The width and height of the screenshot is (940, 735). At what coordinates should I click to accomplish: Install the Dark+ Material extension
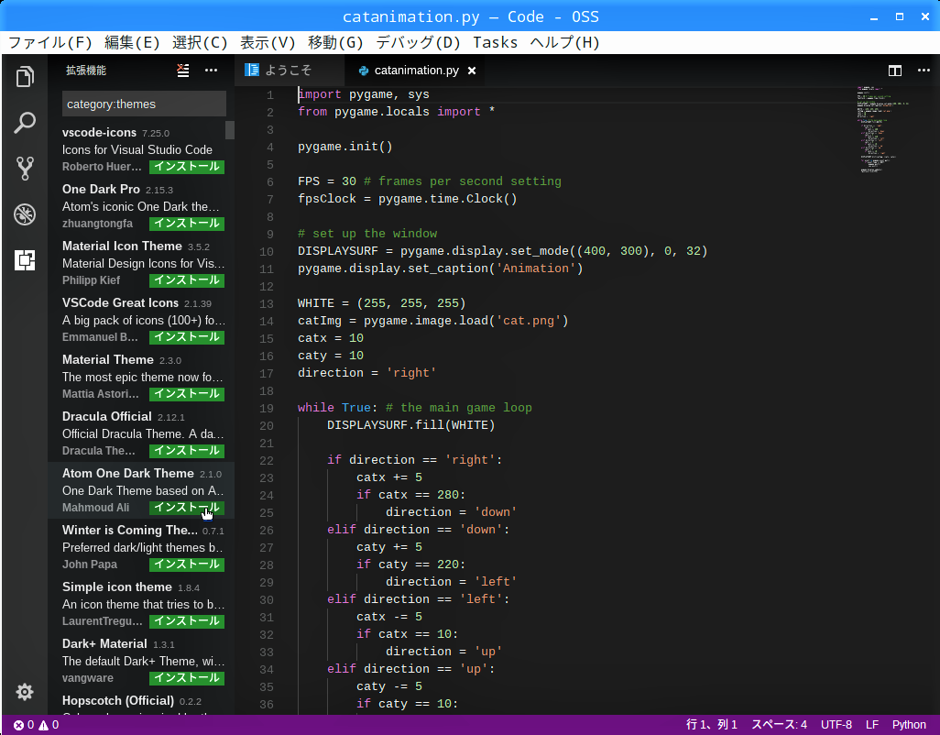click(187, 678)
